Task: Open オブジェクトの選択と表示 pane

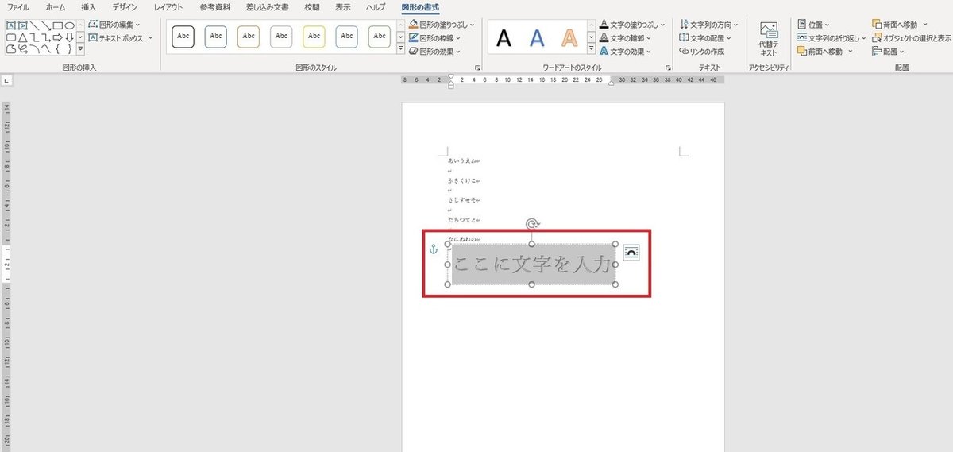Action: (x=911, y=37)
